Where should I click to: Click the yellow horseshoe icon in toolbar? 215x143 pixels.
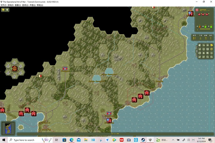coord(212,49)
